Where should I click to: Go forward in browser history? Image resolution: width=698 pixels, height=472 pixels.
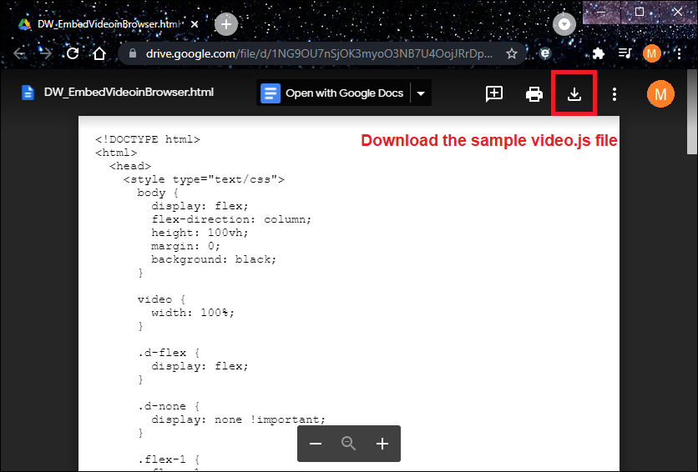(46, 53)
